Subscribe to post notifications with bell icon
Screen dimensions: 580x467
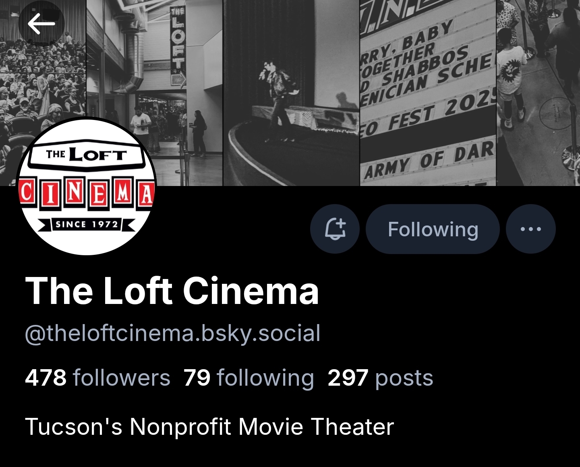pos(335,229)
